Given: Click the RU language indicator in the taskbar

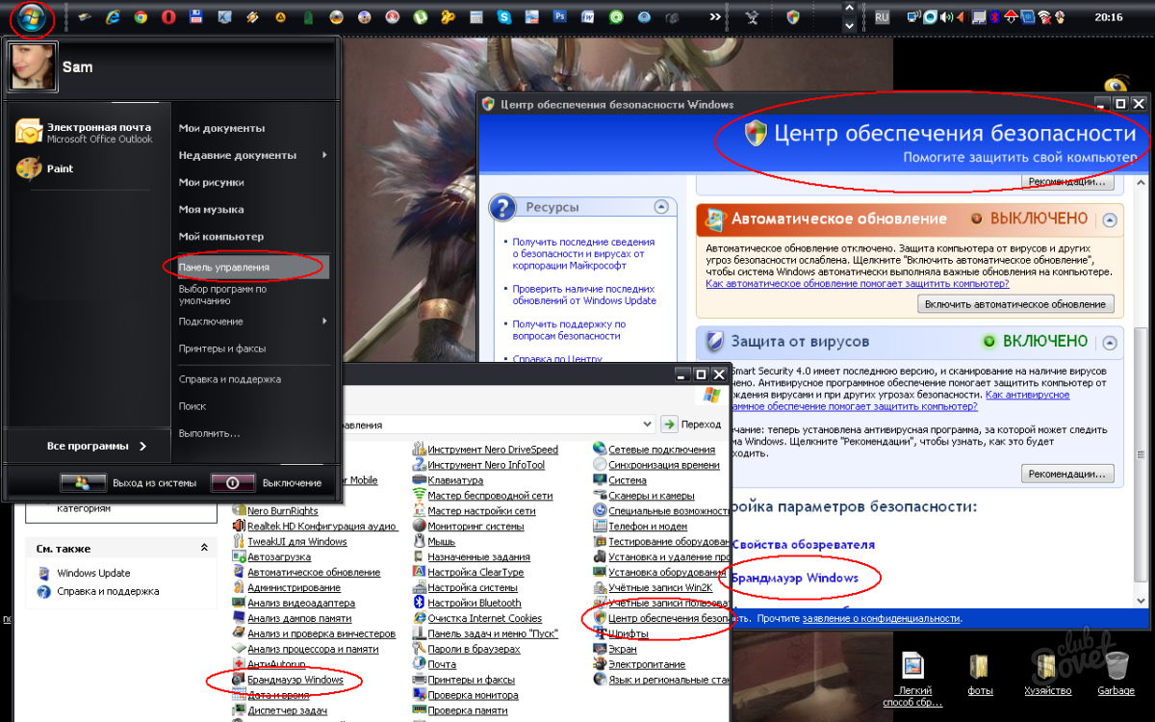Looking at the screenshot, I should point(882,17).
